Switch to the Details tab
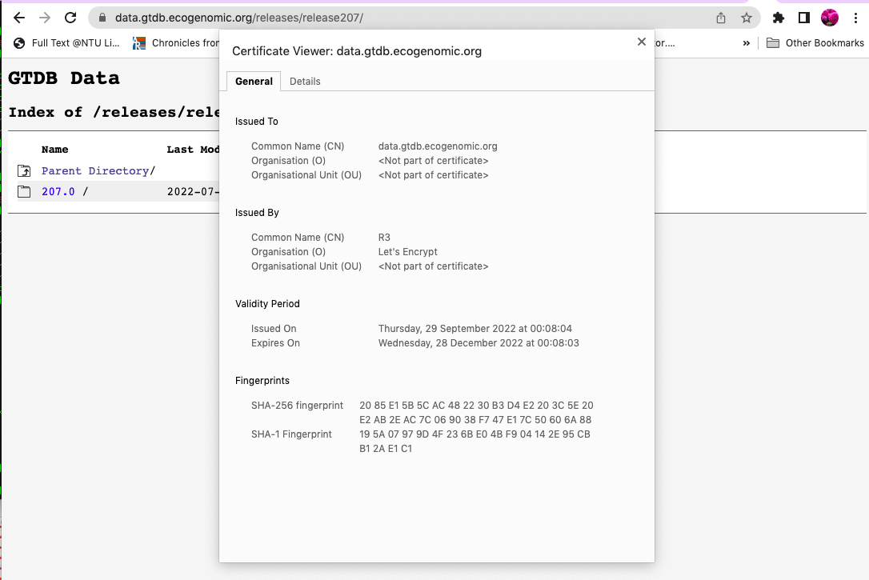 [305, 81]
